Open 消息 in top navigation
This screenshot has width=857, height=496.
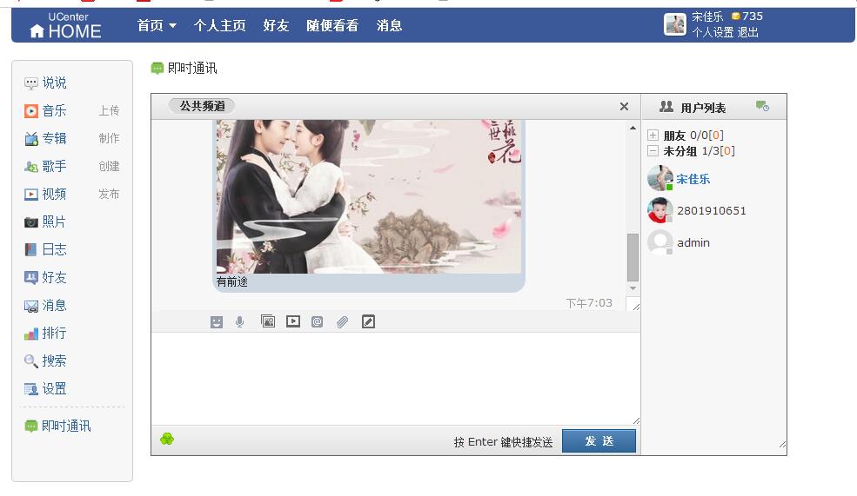(x=389, y=26)
